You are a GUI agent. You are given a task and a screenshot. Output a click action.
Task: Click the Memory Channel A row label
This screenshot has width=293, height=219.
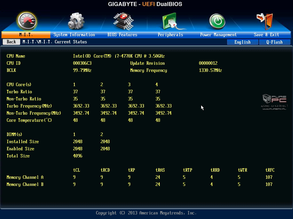(x=25, y=177)
